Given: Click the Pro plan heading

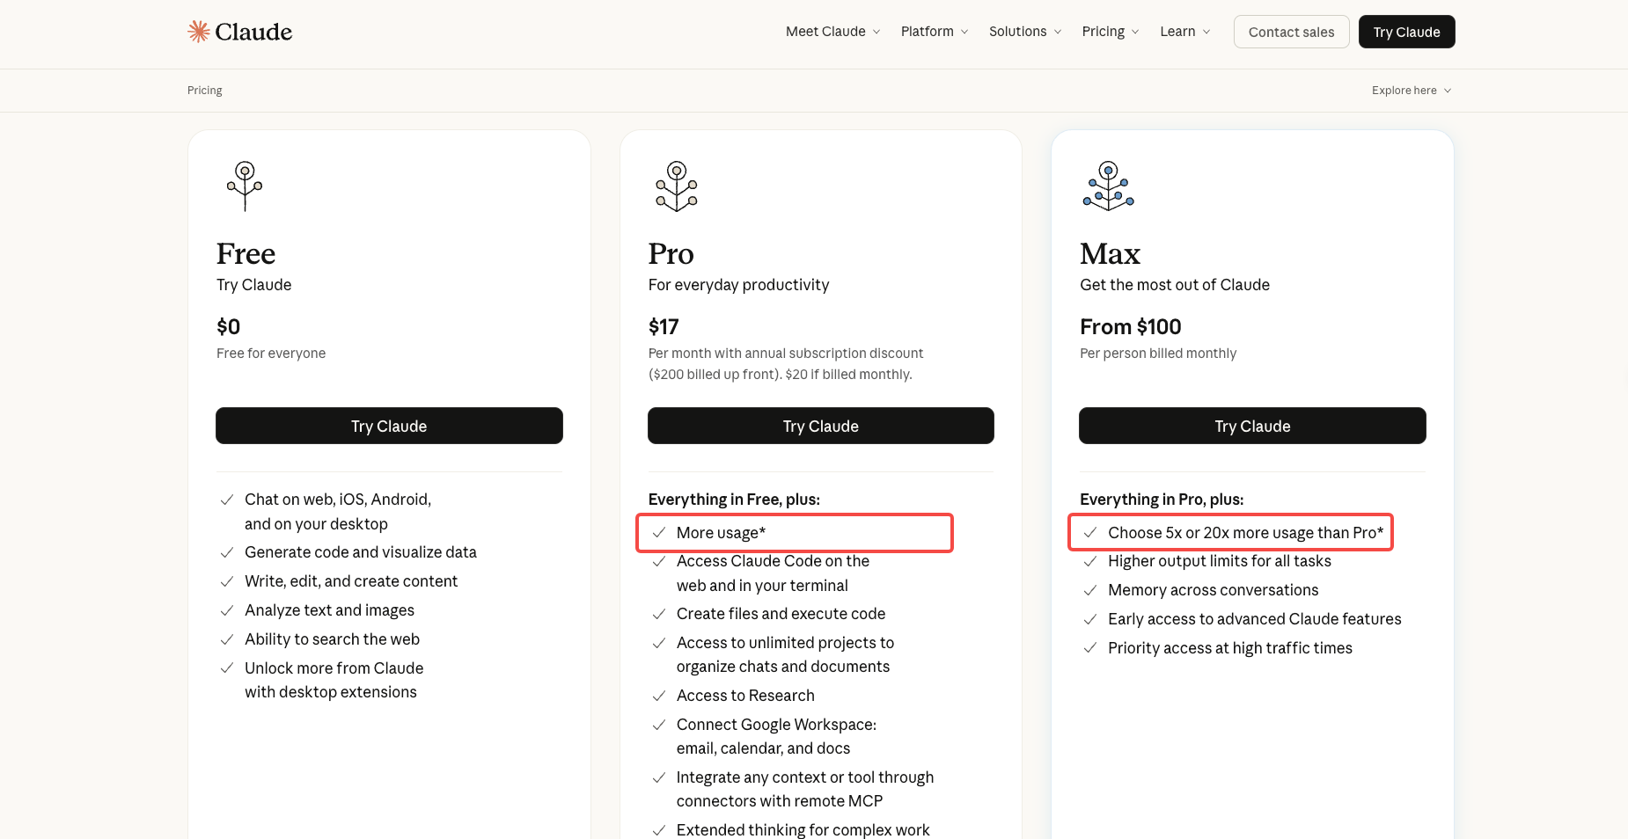Looking at the screenshot, I should (x=671, y=253).
